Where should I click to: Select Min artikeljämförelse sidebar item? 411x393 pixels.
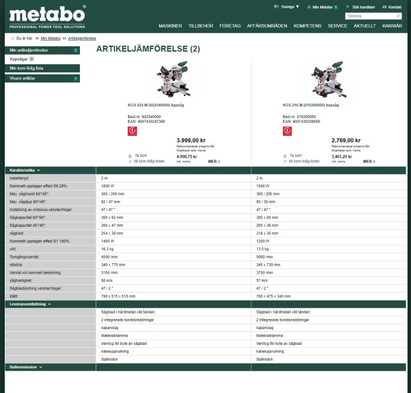(x=42, y=51)
